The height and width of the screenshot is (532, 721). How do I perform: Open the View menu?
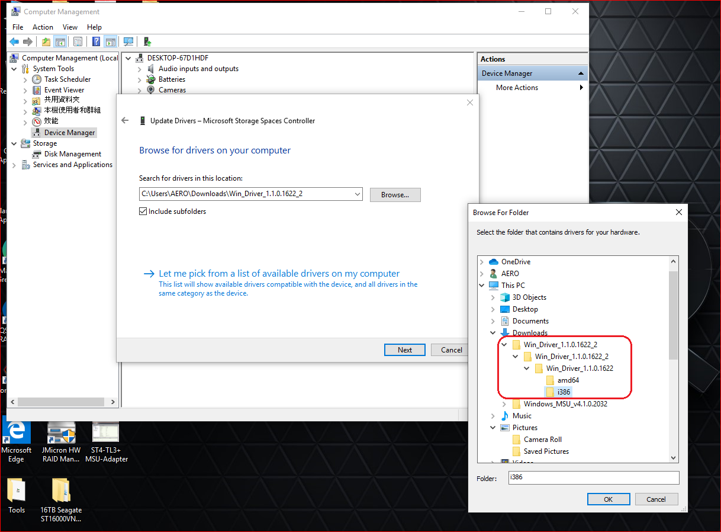[70, 27]
